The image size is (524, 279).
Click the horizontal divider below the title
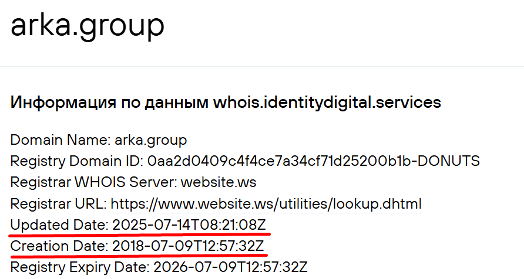[x=262, y=66]
